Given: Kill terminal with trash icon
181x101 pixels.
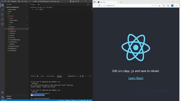Looking at the screenshot, I should coord(83,76).
